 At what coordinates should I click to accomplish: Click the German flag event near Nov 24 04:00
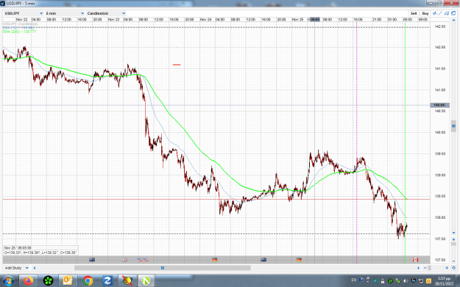click(x=214, y=260)
